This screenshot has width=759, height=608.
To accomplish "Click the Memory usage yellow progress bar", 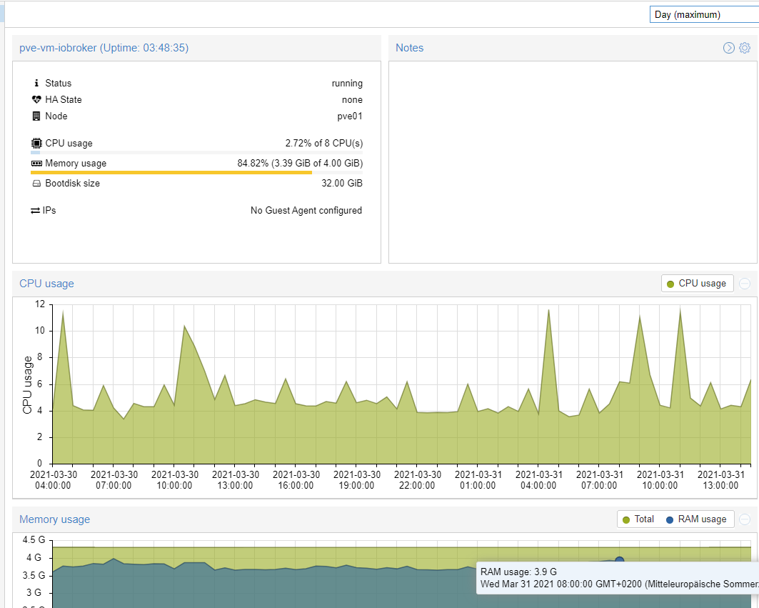I will point(196,172).
